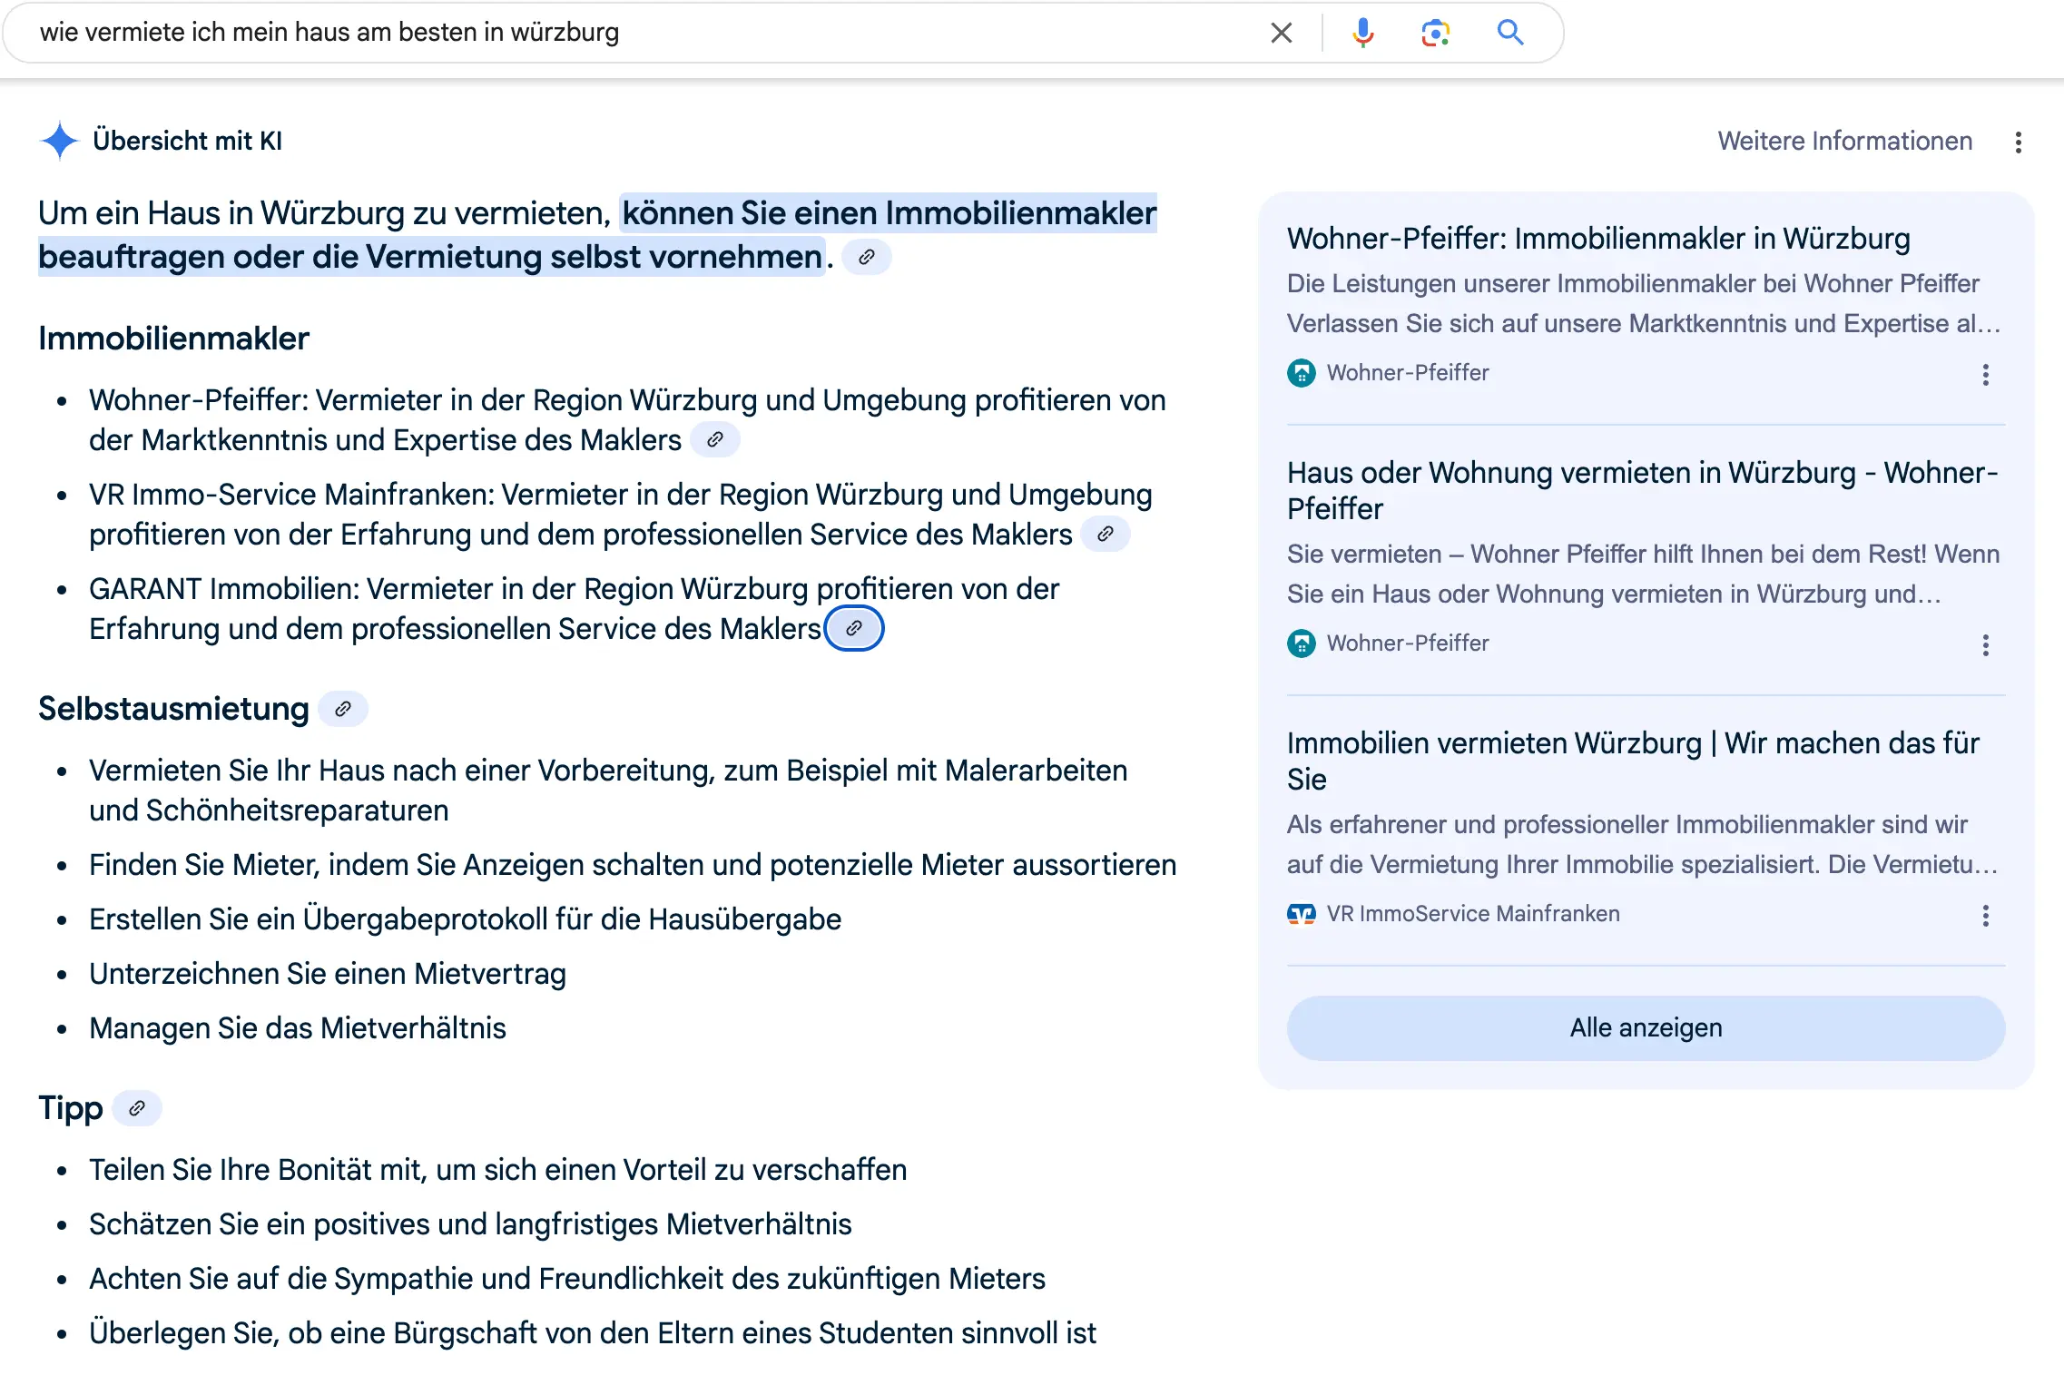The height and width of the screenshot is (1385, 2064).
Task: Click 'Vermieten Sie Ihr Haus nach einer Vorbereitung' bullet
Action: [x=608, y=791]
